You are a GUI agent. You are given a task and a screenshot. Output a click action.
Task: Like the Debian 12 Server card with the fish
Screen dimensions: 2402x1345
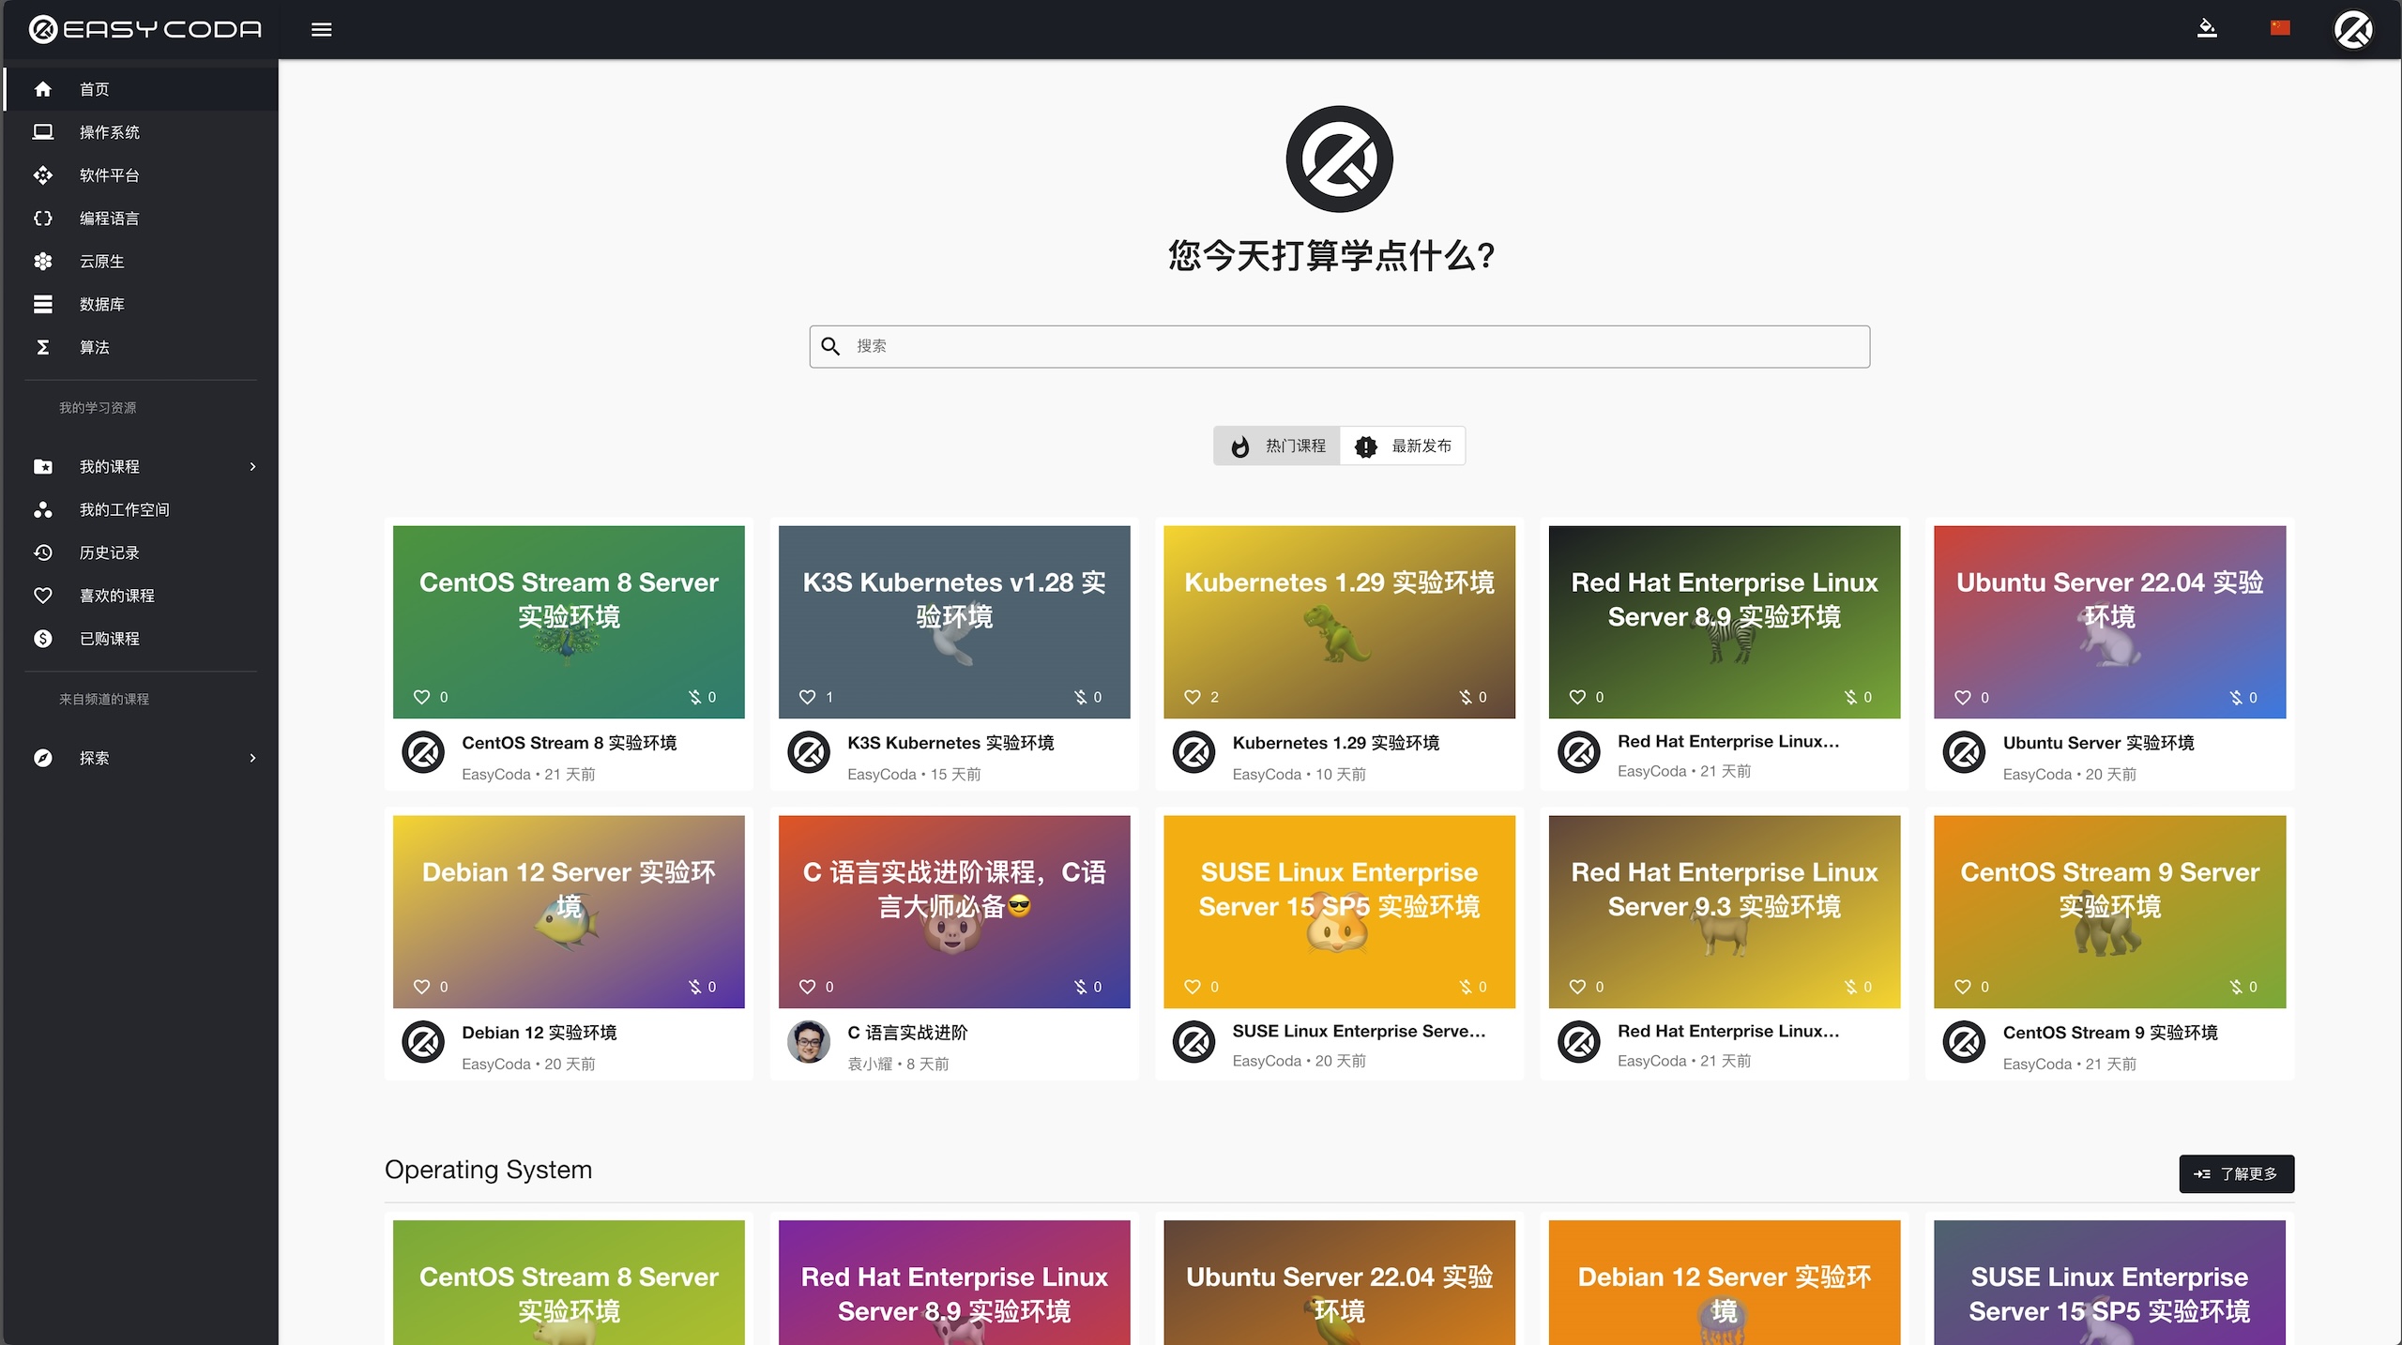point(421,987)
